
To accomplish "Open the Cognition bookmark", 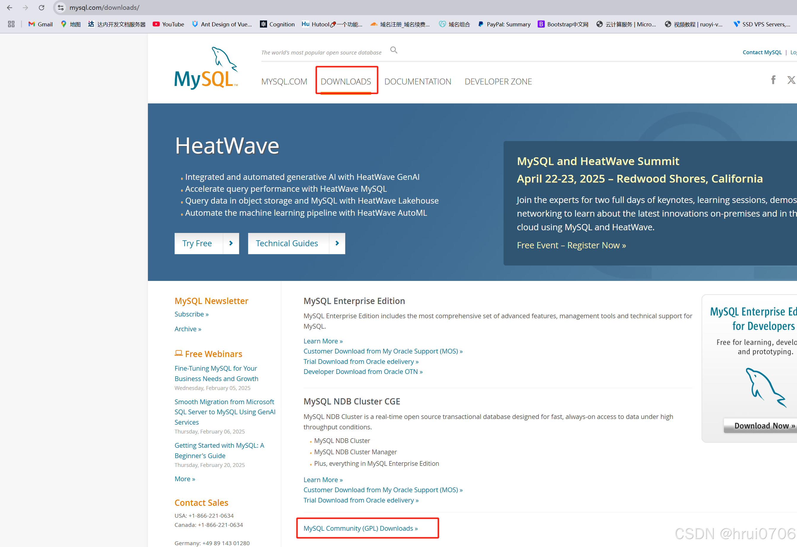I will (x=277, y=24).
